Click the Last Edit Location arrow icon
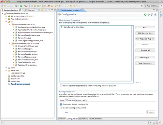The height and width of the screenshot is (125, 163). pyautogui.click(x=71, y=6)
